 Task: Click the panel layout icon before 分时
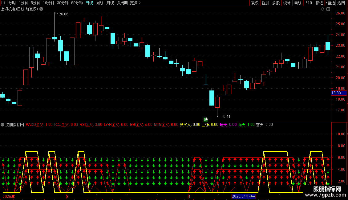pyautogui.click(x=3, y=3)
